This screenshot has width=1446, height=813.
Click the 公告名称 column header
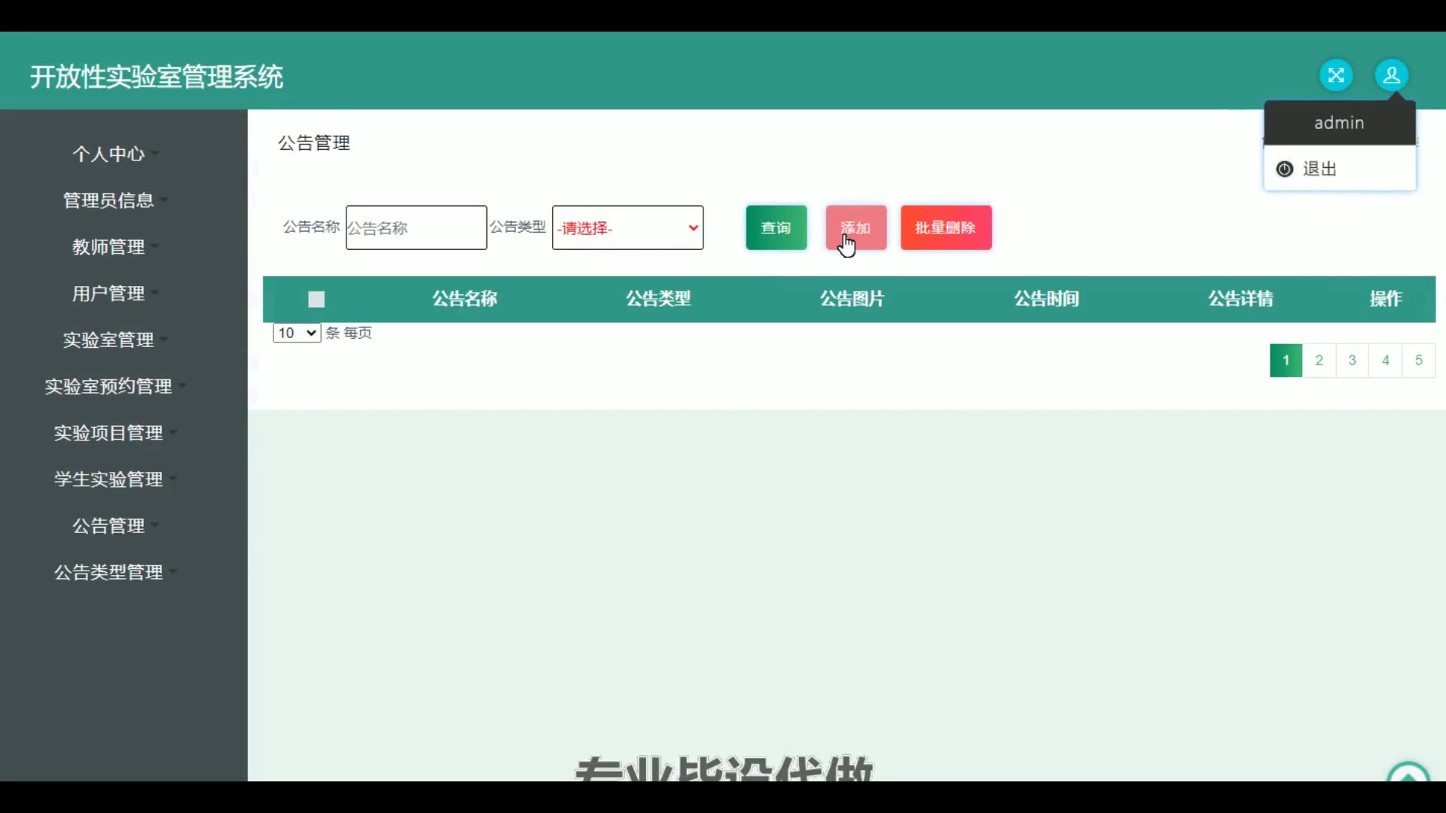[x=465, y=299]
